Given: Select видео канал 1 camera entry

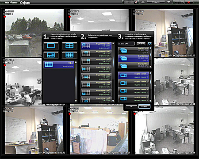Looking at the screenshot, I should click(134, 76).
